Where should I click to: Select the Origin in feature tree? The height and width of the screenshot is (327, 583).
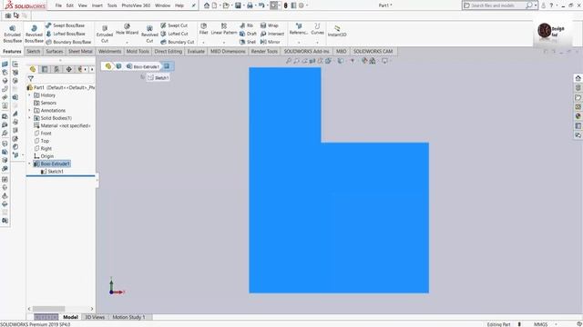(44, 156)
